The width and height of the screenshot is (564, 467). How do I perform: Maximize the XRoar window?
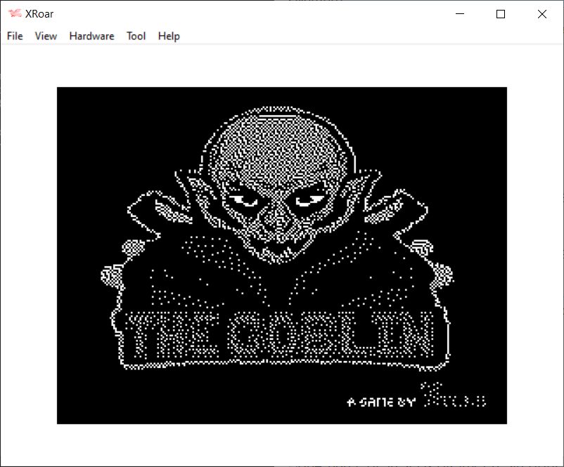501,14
